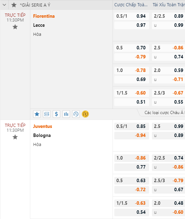This screenshot has width=185, height=219.
Task: Click the blue star icon in match toolbar
Action: (x=37, y=114)
